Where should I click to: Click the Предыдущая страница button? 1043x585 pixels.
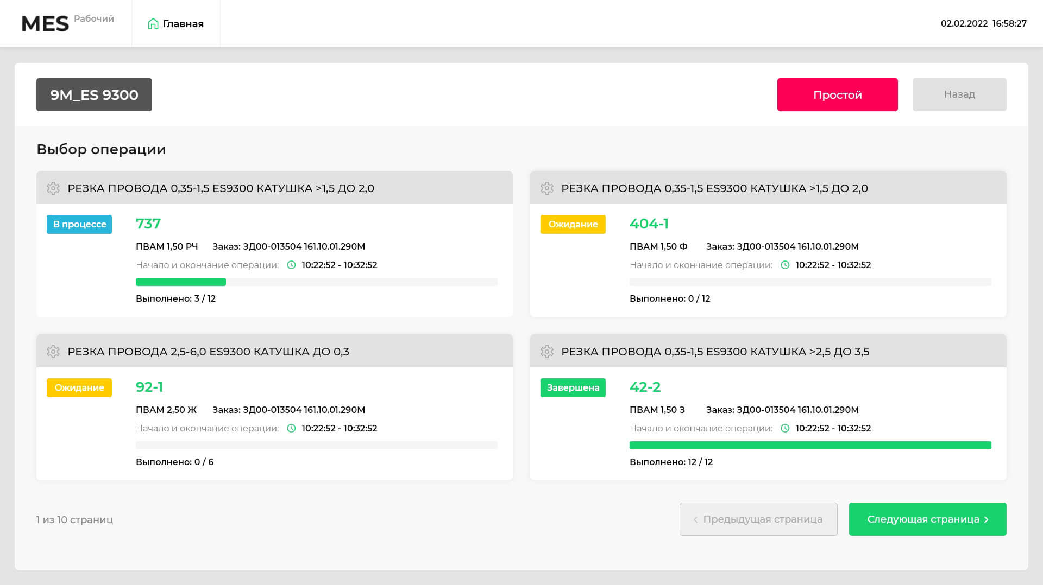pos(758,519)
